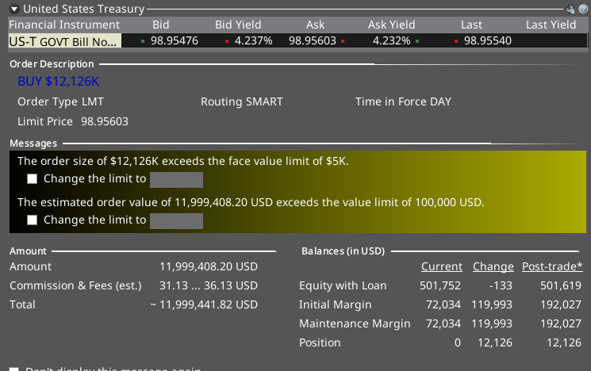Click the Routing SMART text
The height and width of the screenshot is (371, 591).
[242, 101]
